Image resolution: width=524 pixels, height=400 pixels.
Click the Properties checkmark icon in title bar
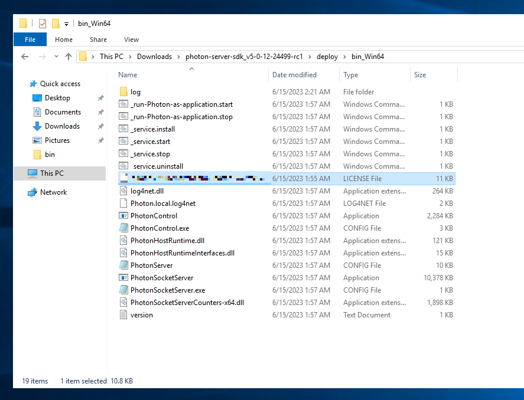pyautogui.click(x=43, y=24)
